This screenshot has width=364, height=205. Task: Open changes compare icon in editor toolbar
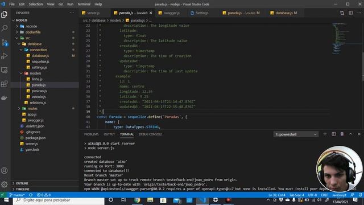click(342, 13)
